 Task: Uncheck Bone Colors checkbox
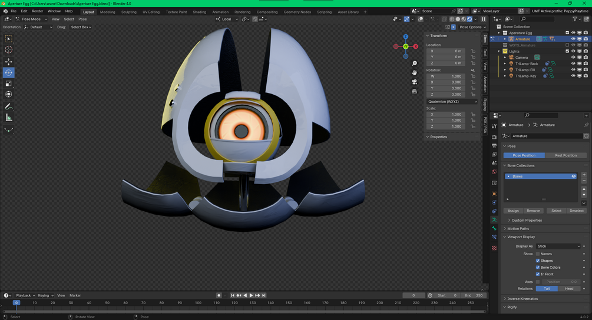(x=538, y=268)
